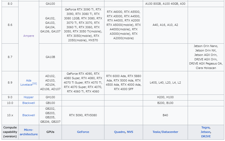The image size is (225, 141).
Task: Click the GA10B GPU cell
Action: click(x=50, y=57)
